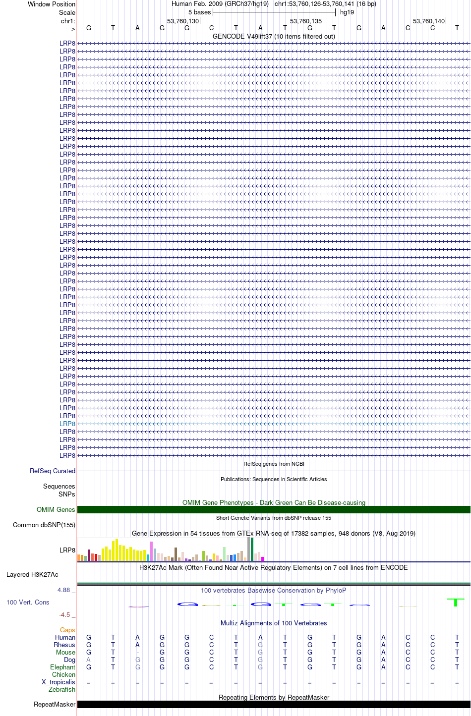Click the violet bar in the GTEx chart
The image size is (471, 716).
[x=152, y=551]
